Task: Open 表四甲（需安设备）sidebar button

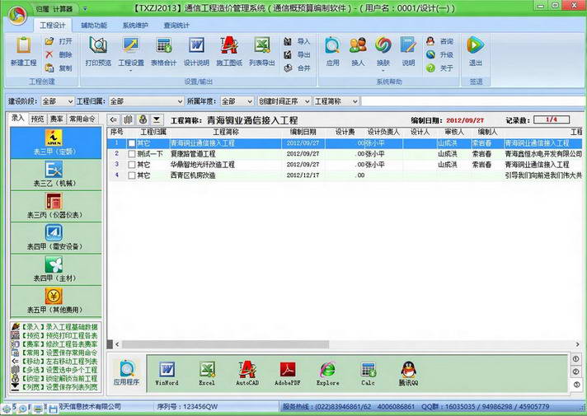Action: coord(56,238)
